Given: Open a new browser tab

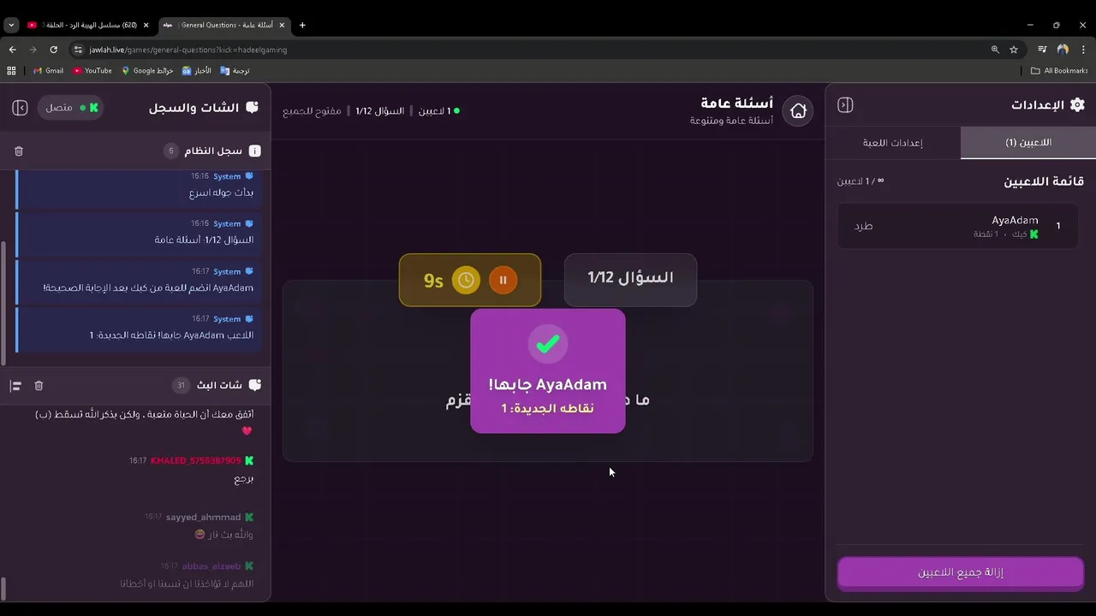Looking at the screenshot, I should 302,25.
